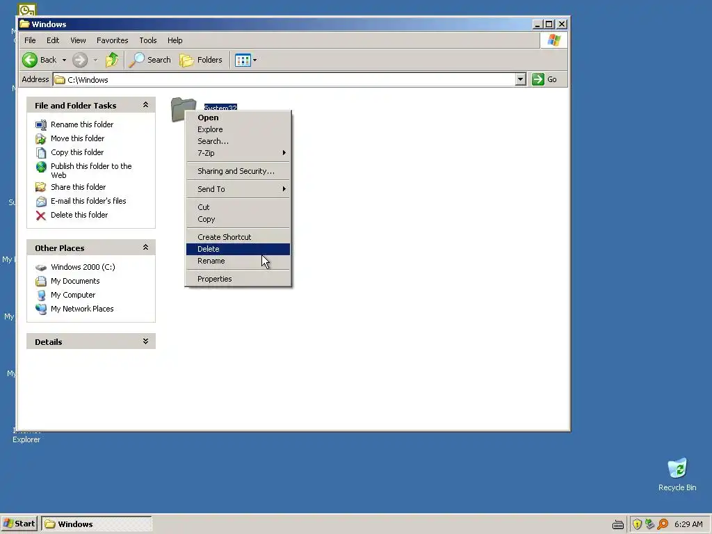Viewport: 712px width, 534px height.
Task: Choose Sharing and Security... in context menu
Action: (238, 171)
